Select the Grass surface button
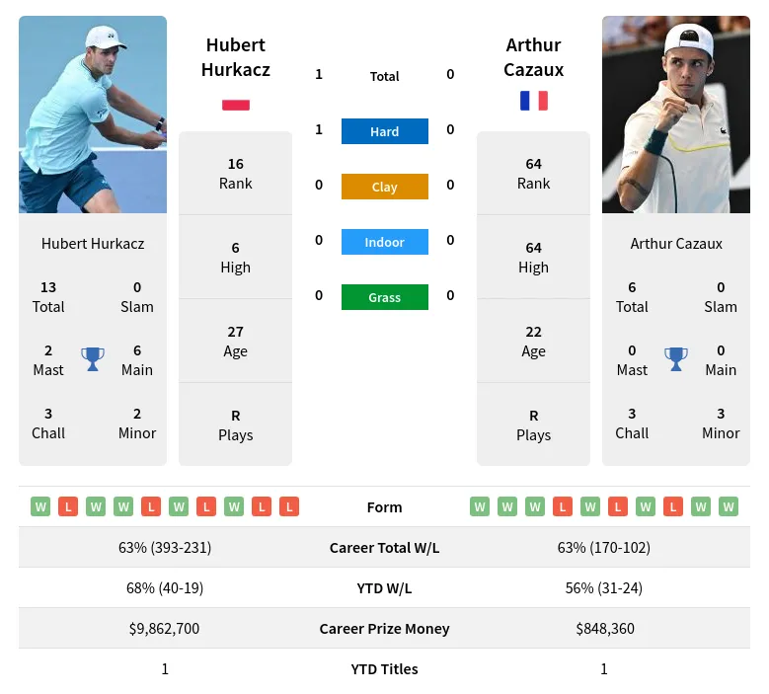The height and width of the screenshot is (694, 769). pos(385,297)
